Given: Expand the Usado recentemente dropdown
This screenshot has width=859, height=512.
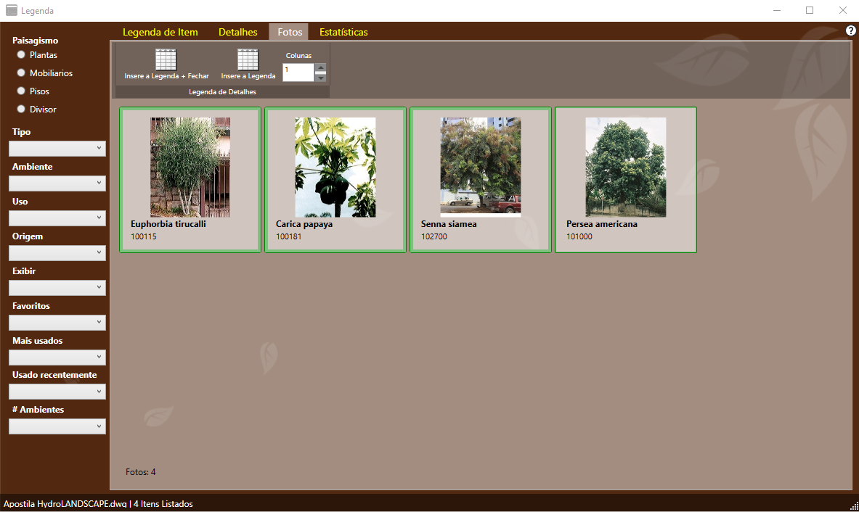Looking at the screenshot, I should click(57, 392).
